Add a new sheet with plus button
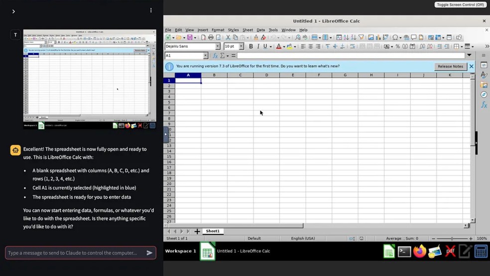Viewport: 490px width, 276px height. 197,231
